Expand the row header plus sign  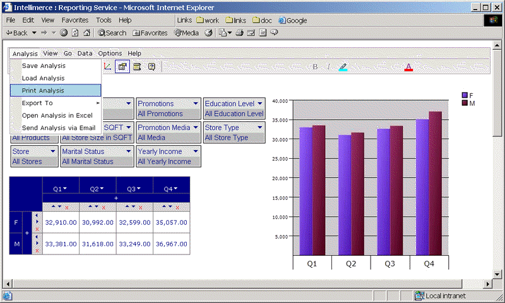point(27,233)
